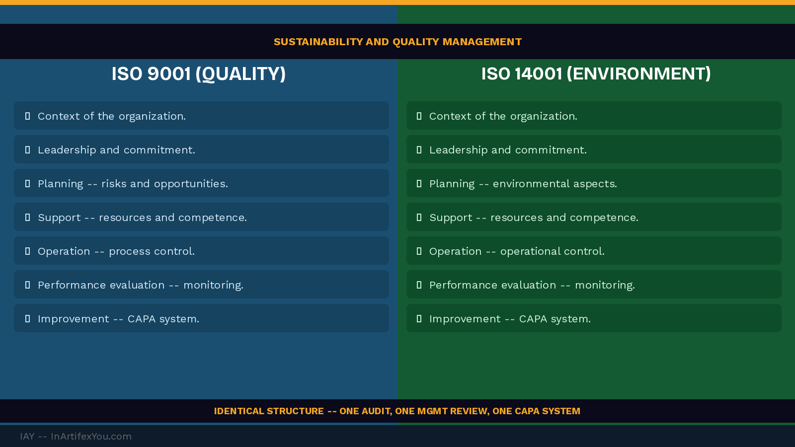Click 'Performance evaluation -- monitoring.' under ISO 14001
795x447 pixels.
[594, 285]
